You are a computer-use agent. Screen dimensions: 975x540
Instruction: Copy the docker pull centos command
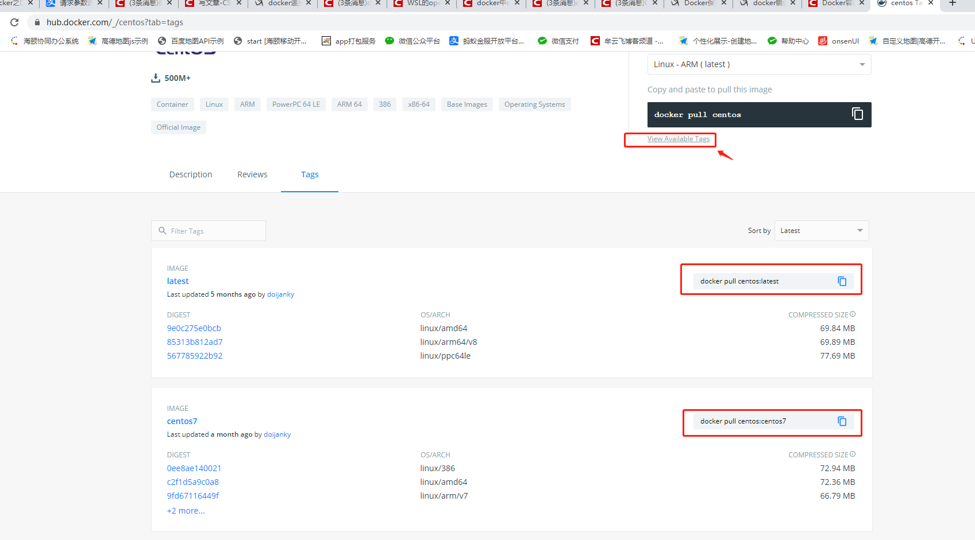tap(857, 114)
